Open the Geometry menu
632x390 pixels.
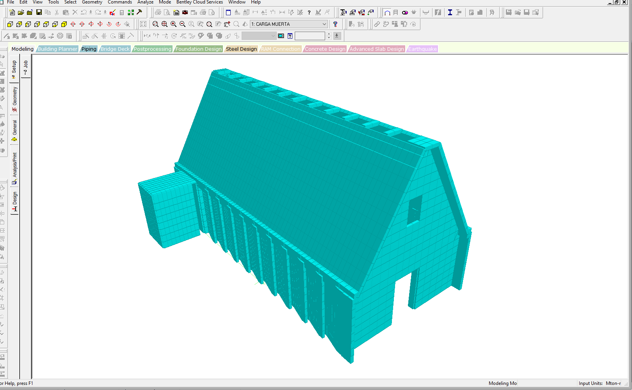[x=92, y=2]
